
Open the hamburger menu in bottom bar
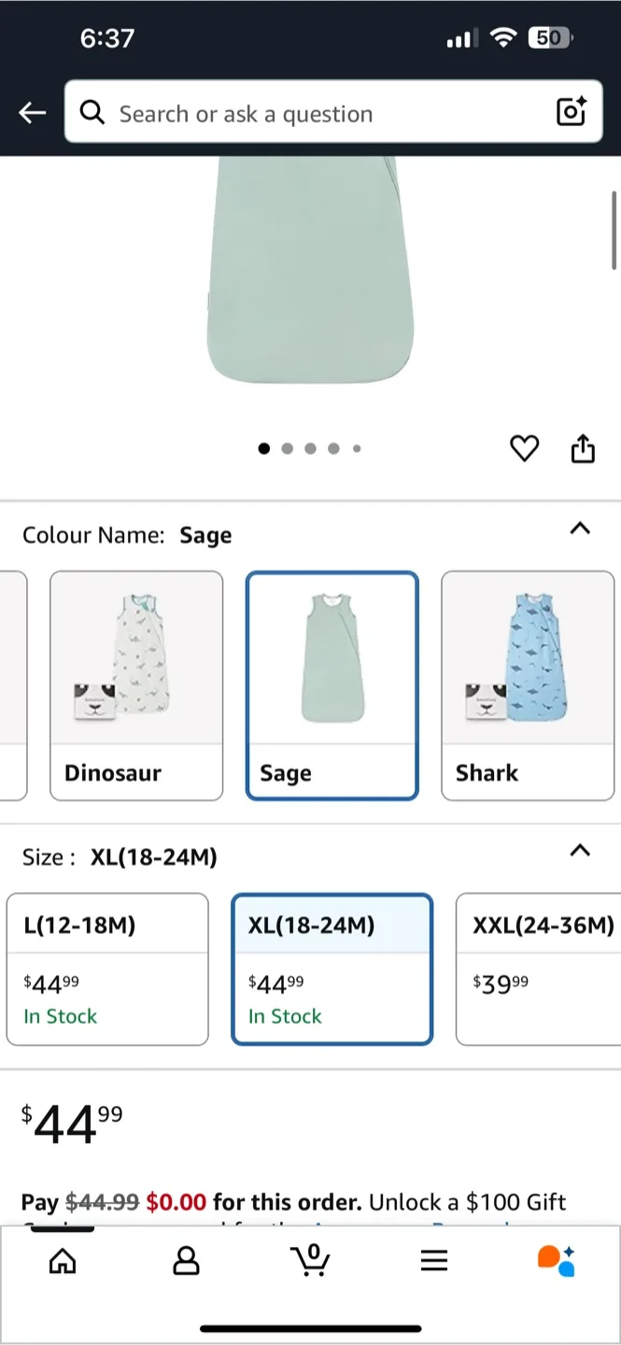pyautogui.click(x=434, y=1261)
